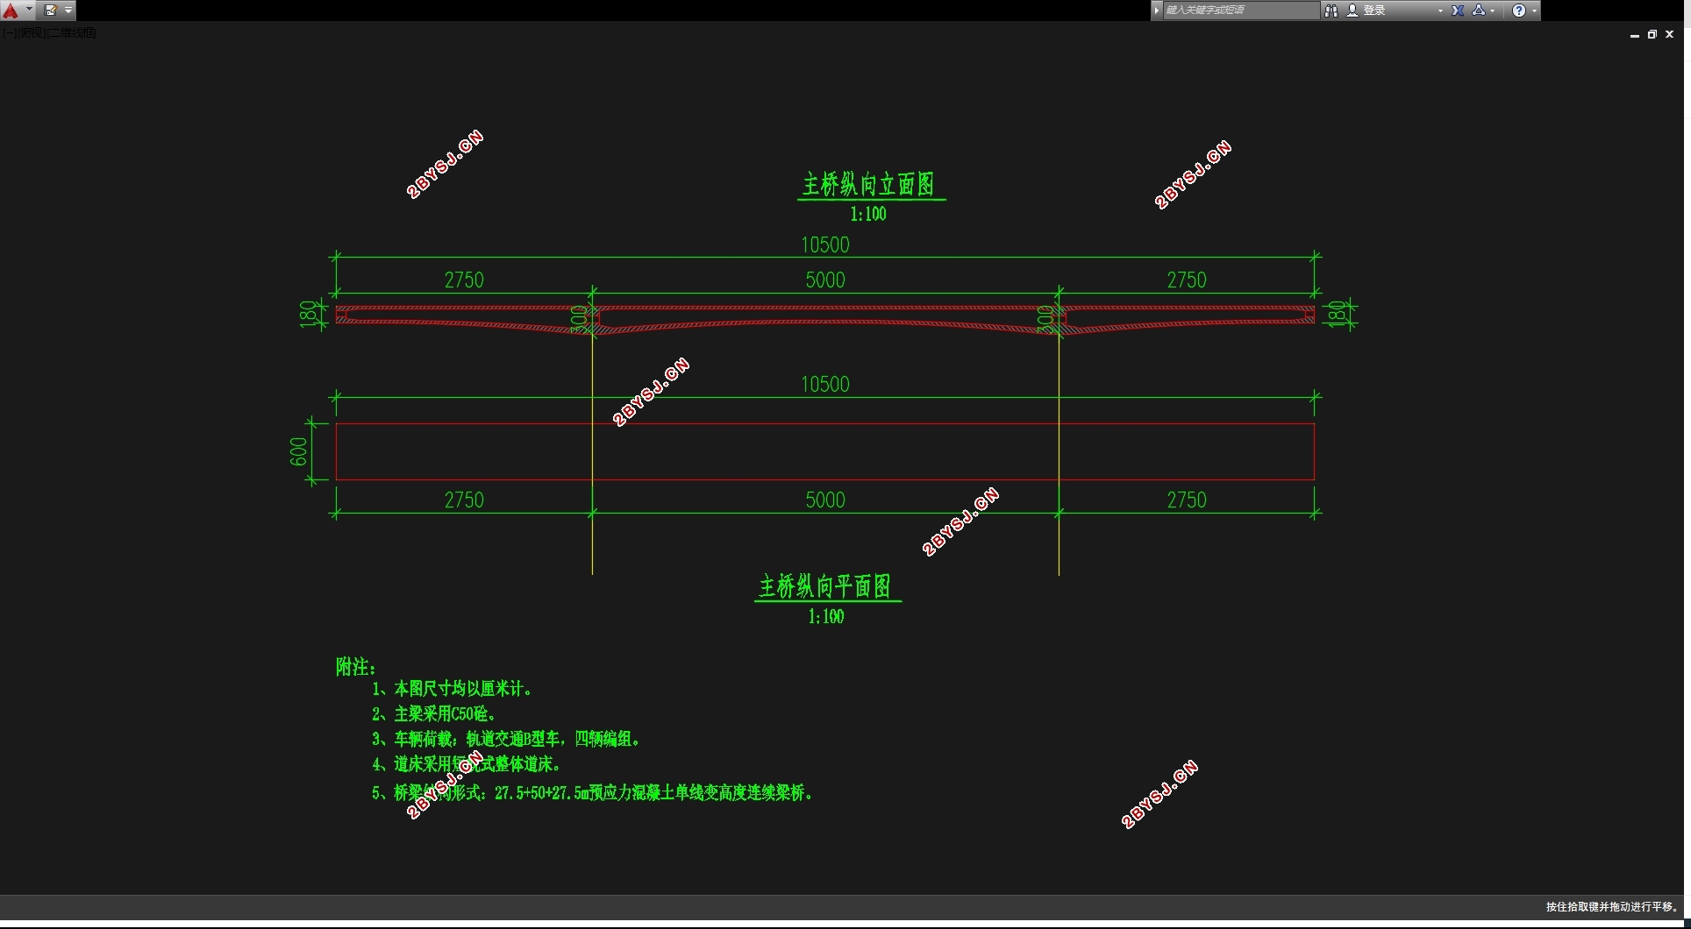Minimize the drawing window
Screen dimensions: 1691x929
(1635, 34)
